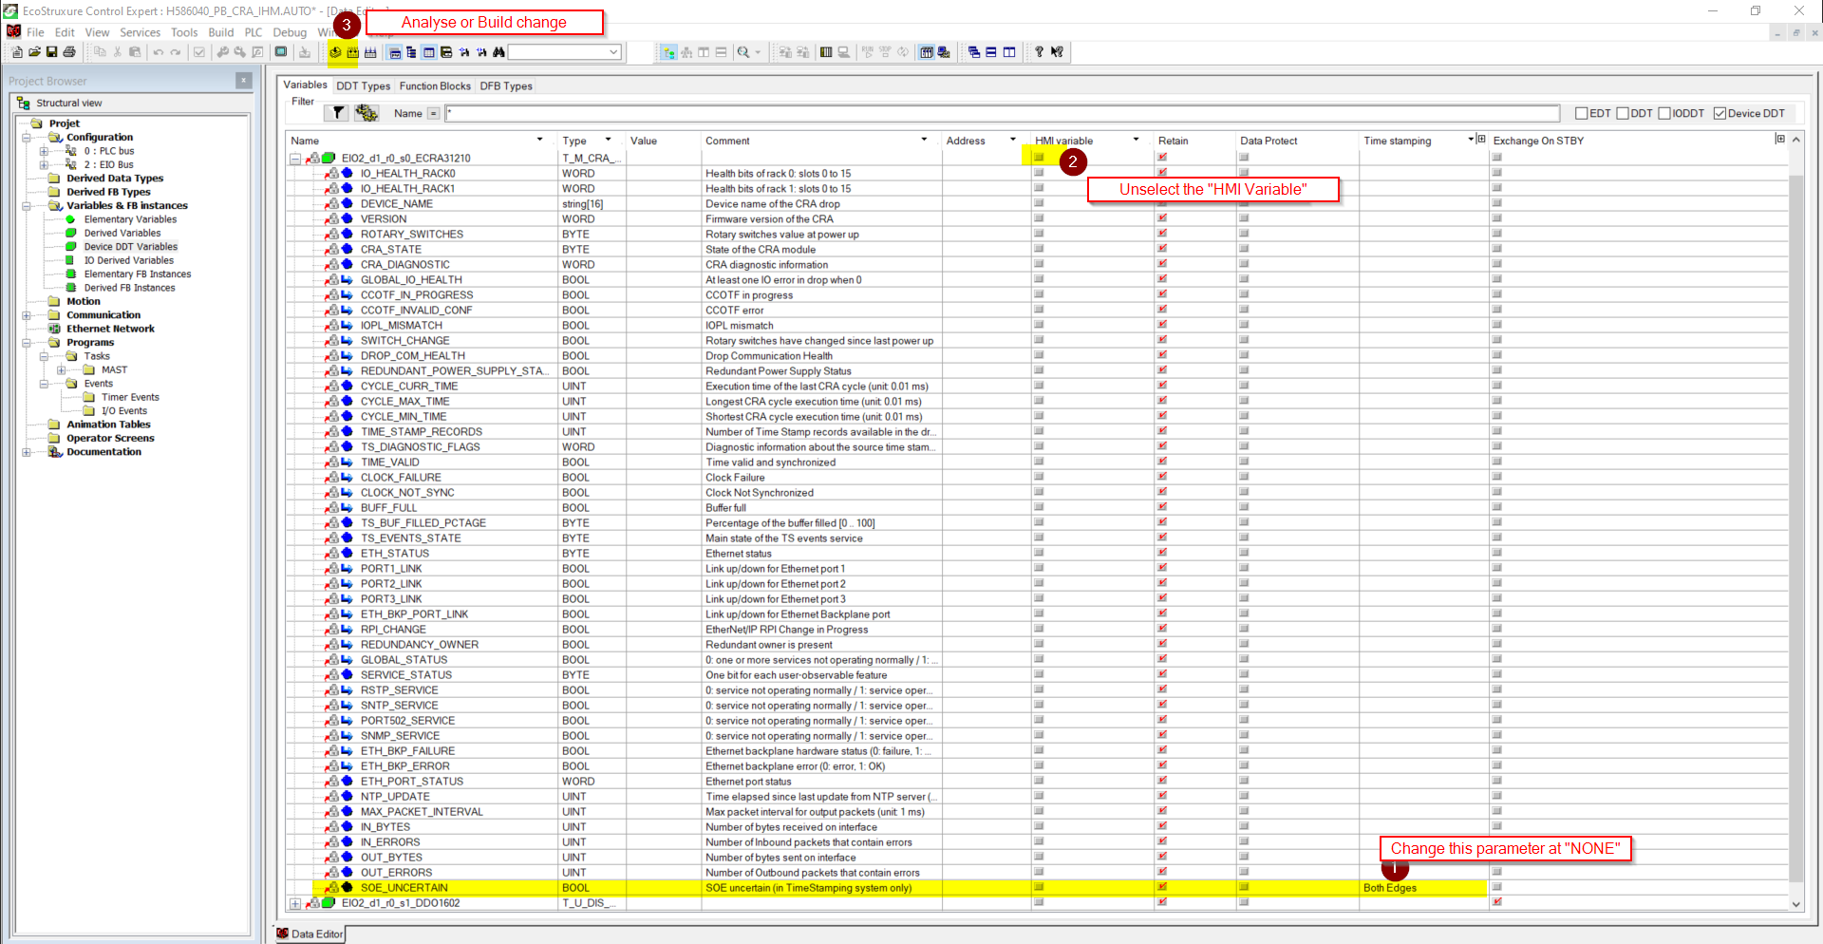Click the Print toolbar icon

(x=69, y=52)
